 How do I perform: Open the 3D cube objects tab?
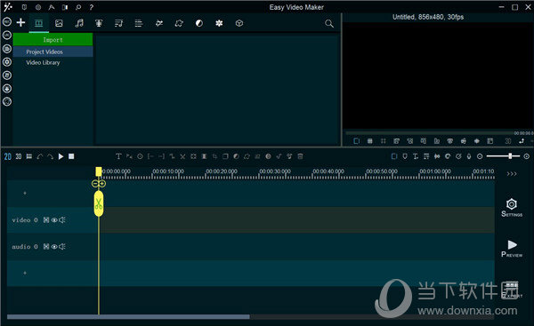[x=239, y=23]
